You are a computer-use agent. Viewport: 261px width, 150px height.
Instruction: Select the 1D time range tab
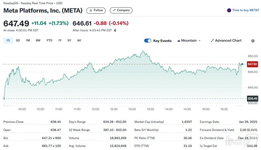tap(8, 40)
